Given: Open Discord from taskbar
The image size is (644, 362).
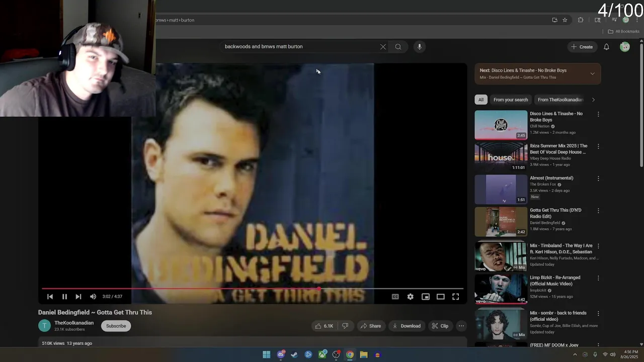Looking at the screenshot, I should pyautogui.click(x=281, y=354).
